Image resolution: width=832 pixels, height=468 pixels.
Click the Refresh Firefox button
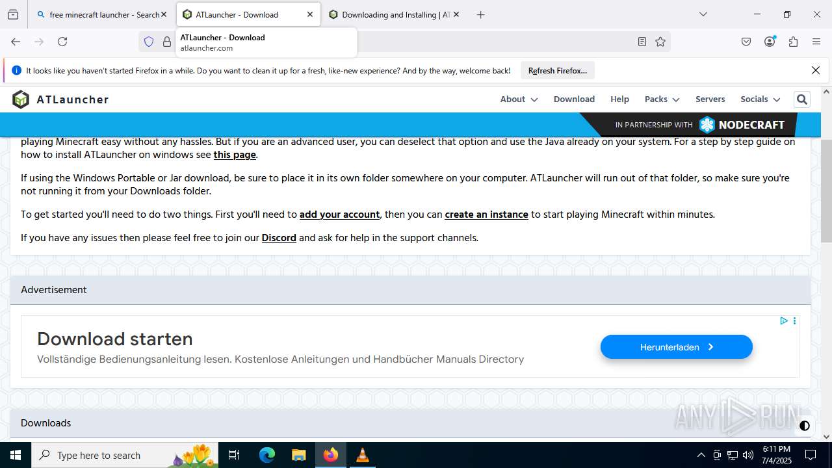pos(557,71)
